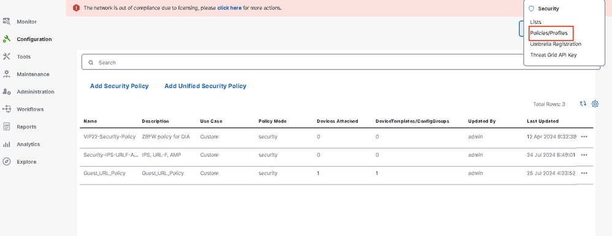Click 'ZBFW policy for DIA' description
This screenshot has width=612, height=236.
tap(166, 137)
